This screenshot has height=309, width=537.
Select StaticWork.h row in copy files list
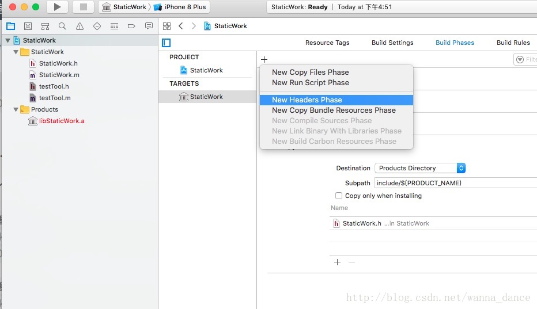pyautogui.click(x=433, y=223)
